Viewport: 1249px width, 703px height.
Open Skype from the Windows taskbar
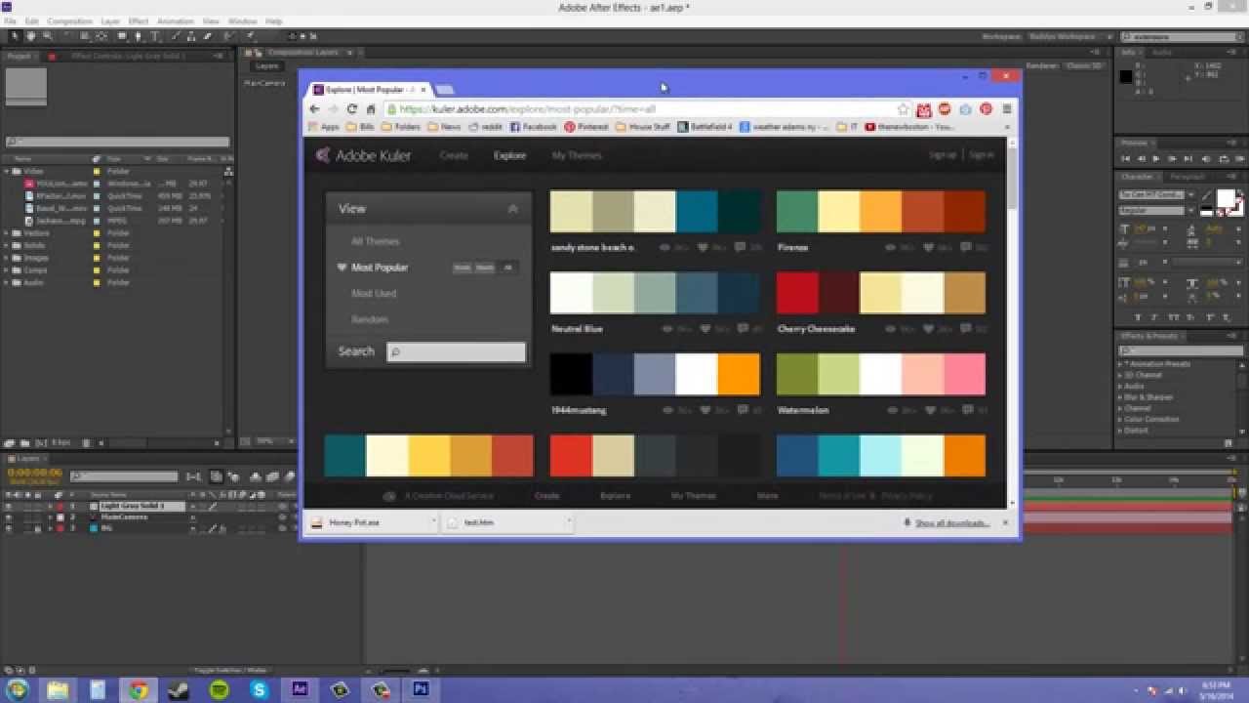259,689
